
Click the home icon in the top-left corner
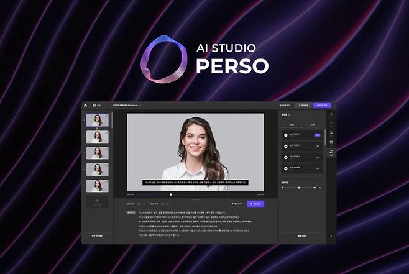pyautogui.click(x=86, y=106)
